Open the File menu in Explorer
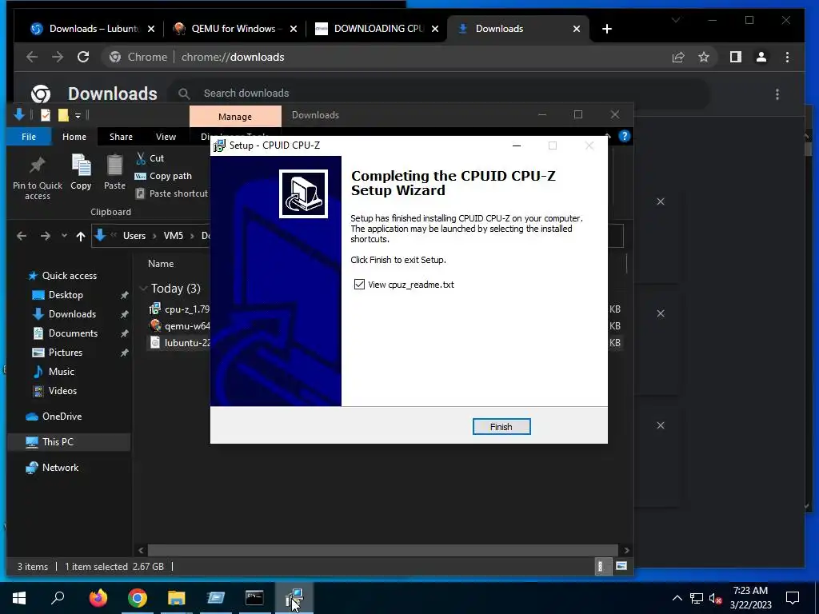This screenshot has height=614, width=819. [x=29, y=136]
